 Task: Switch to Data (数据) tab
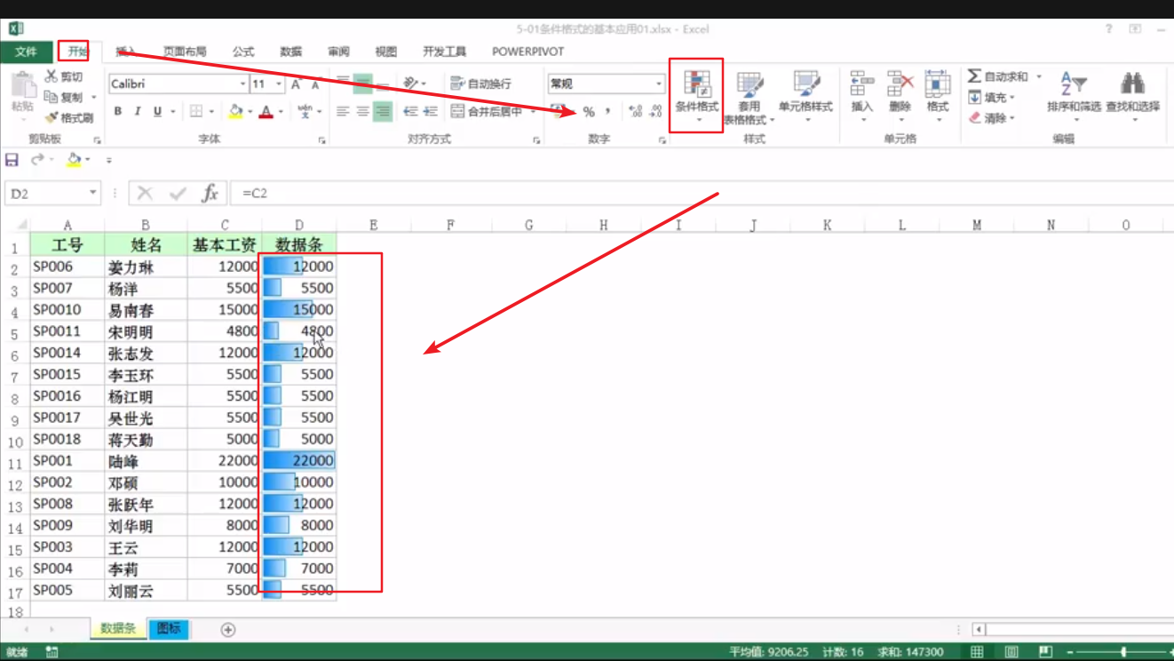pyautogui.click(x=291, y=52)
